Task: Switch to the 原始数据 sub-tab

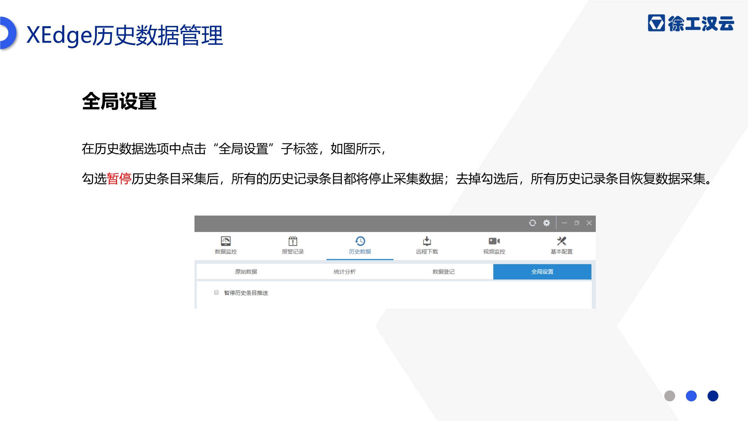Action: pos(246,272)
